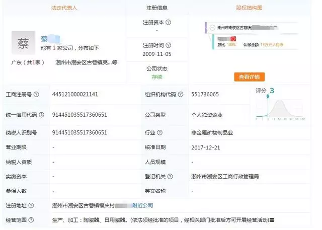Collapse the equity tree node circle
322x230 pixels.
click(212, 28)
